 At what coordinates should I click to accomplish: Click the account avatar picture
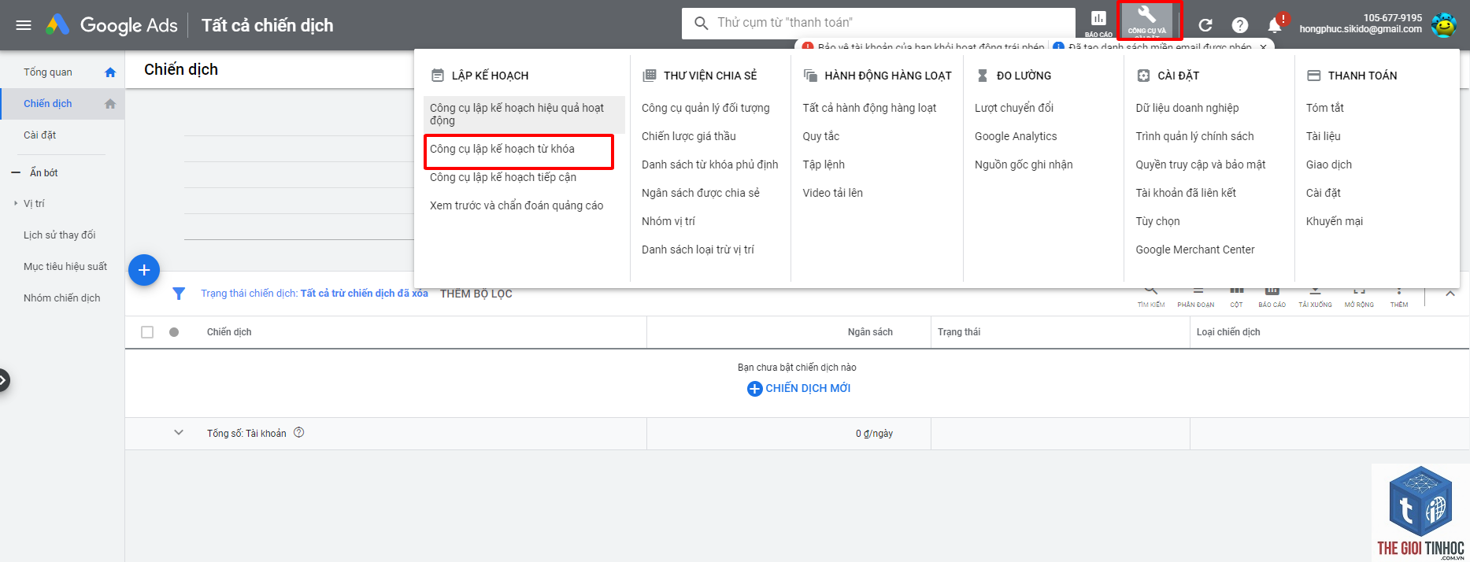point(1444,24)
